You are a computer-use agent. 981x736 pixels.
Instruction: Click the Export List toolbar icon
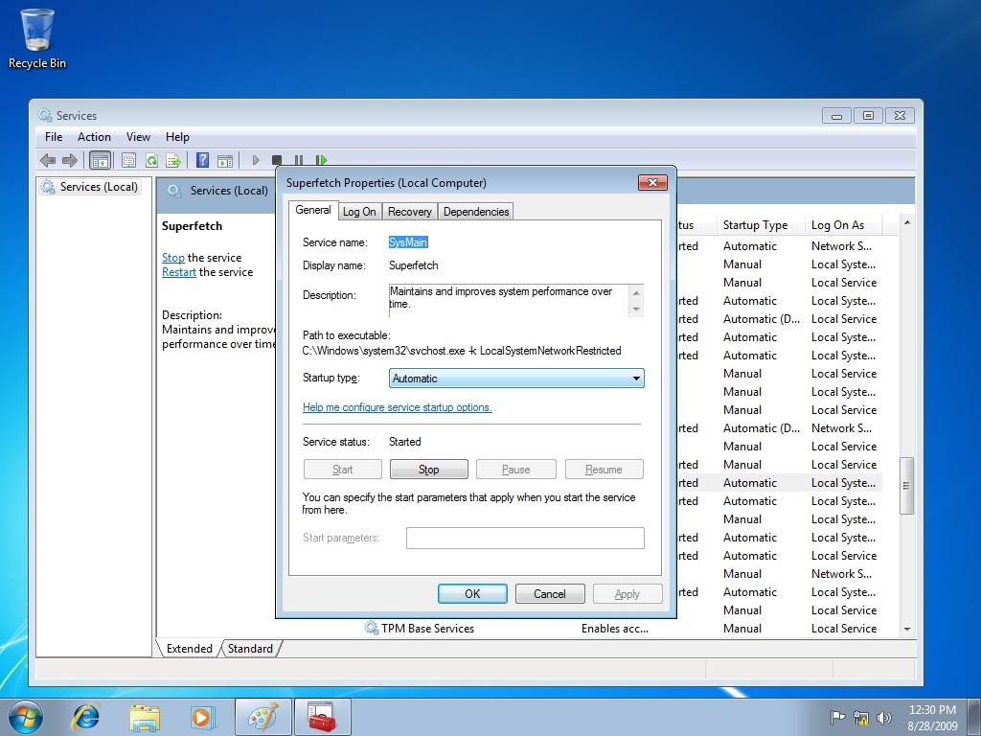pos(173,161)
